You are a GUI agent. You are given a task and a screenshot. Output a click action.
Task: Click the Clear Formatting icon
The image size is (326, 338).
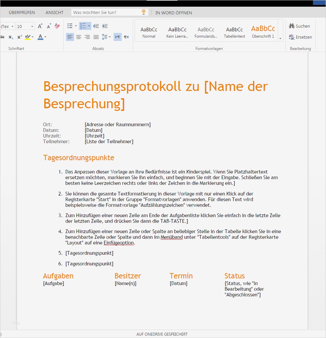point(57,26)
